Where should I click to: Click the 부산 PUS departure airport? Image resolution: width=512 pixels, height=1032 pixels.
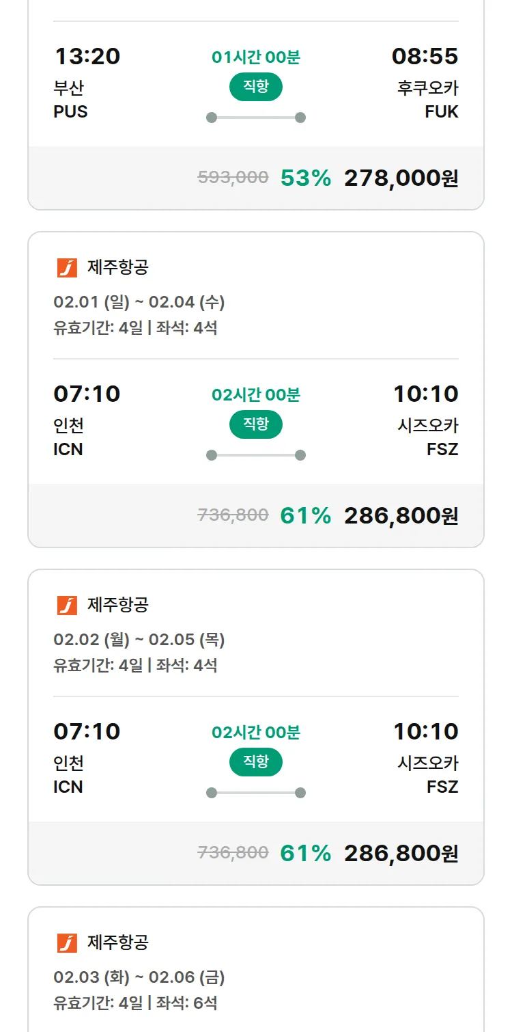coord(70,100)
